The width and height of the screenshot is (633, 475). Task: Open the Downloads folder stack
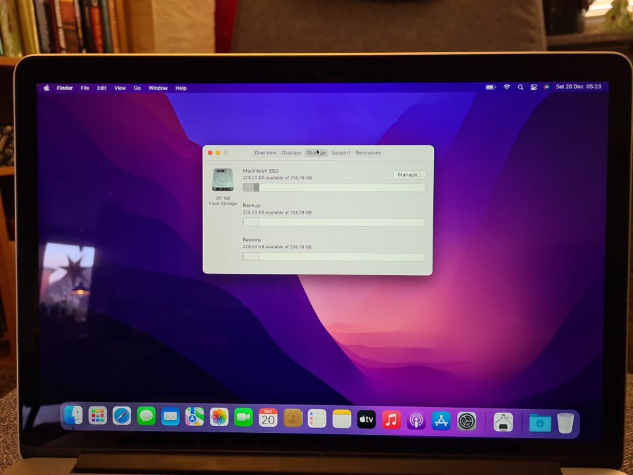[x=540, y=423]
